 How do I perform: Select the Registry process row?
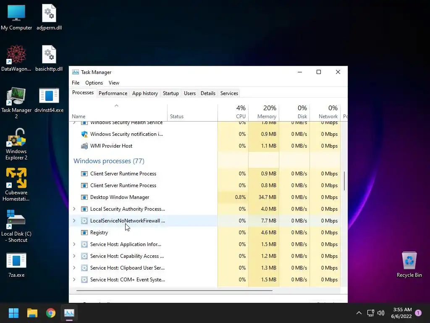(205, 232)
